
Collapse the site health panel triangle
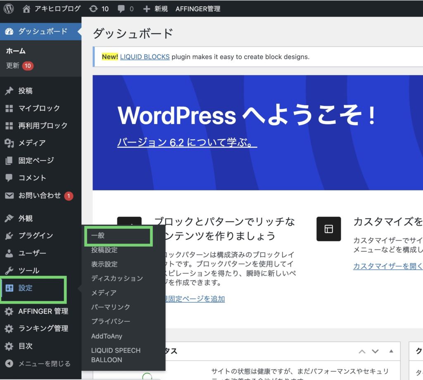coord(391,351)
